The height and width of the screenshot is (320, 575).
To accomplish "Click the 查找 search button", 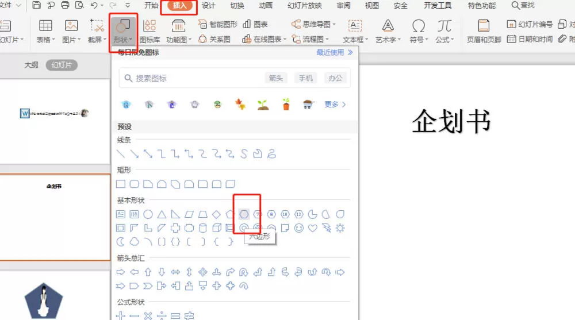I will coord(523,6).
